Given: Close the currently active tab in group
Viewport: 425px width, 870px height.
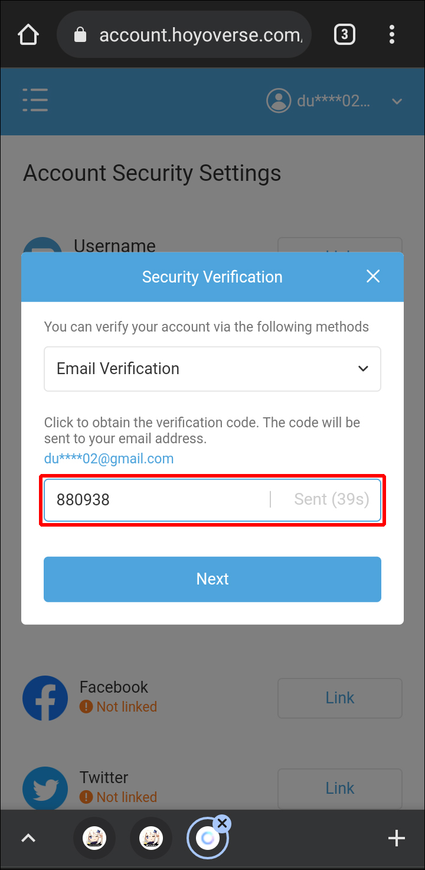Looking at the screenshot, I should [222, 823].
